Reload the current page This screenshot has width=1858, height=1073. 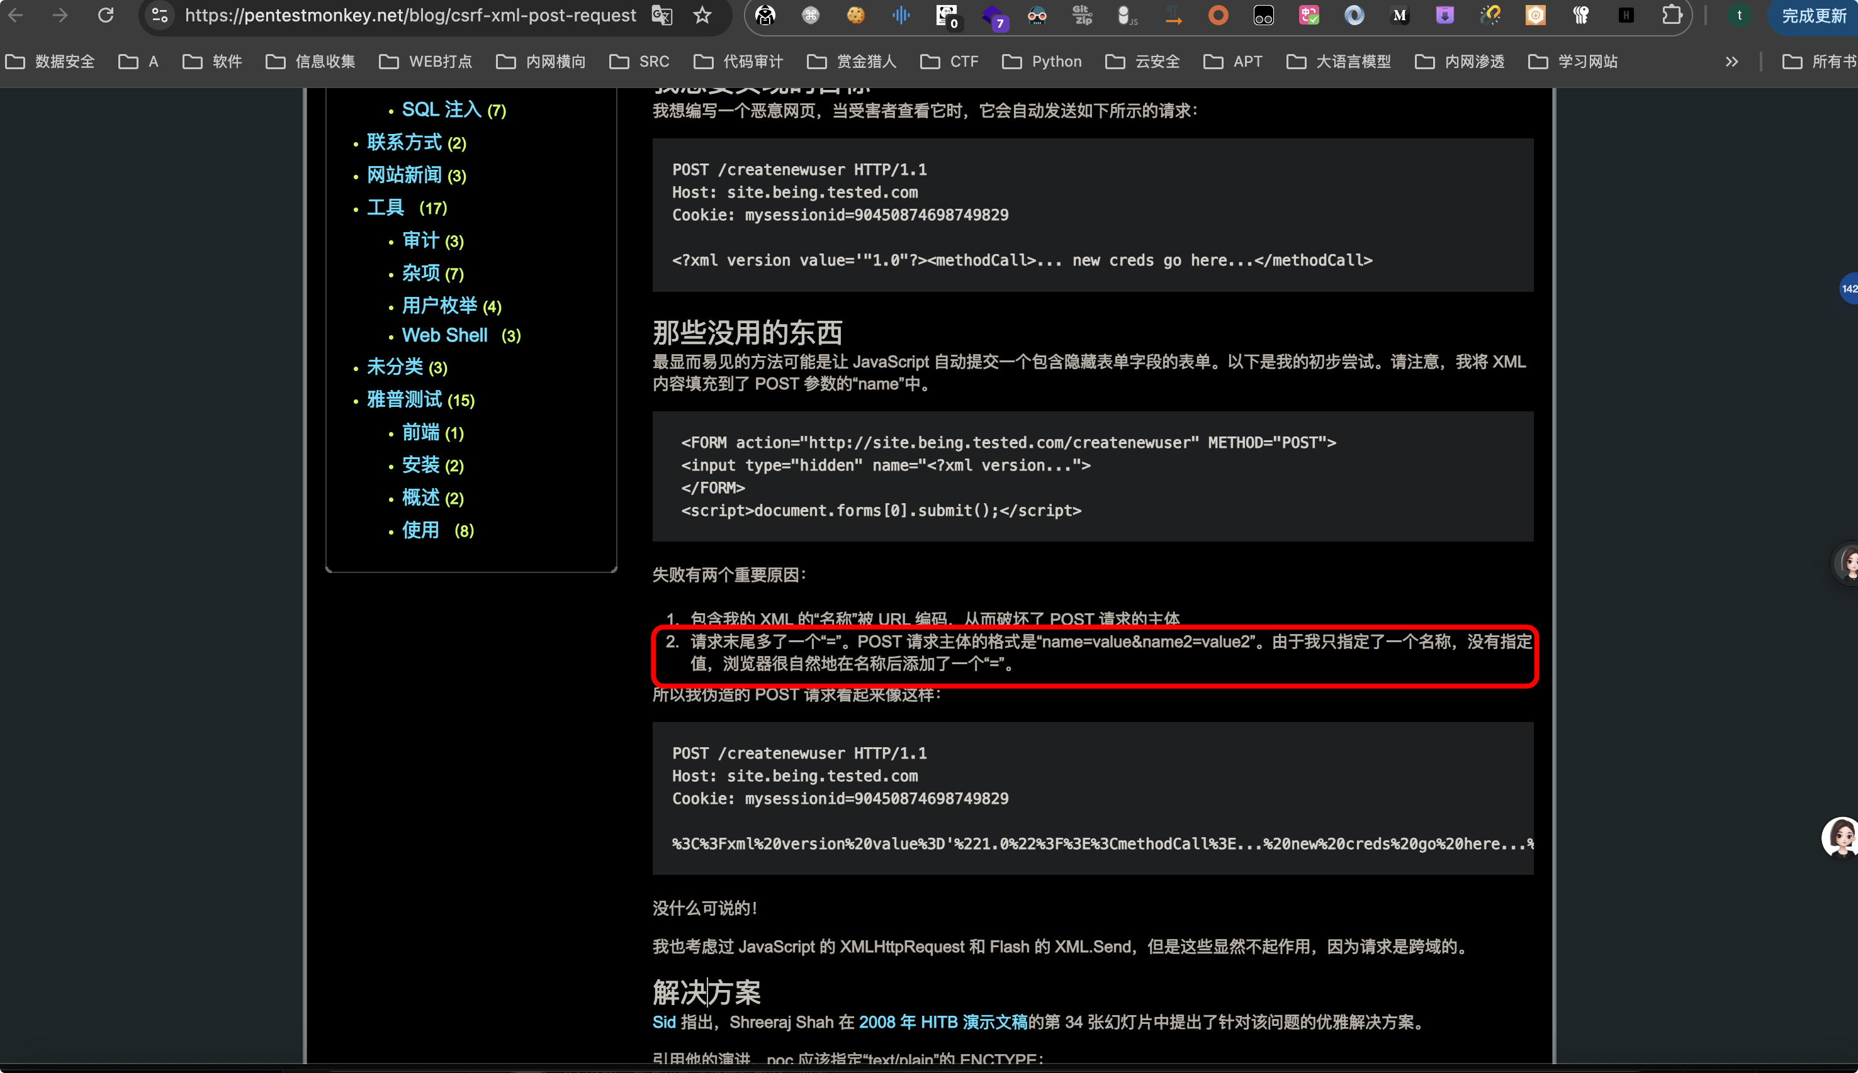point(106,16)
